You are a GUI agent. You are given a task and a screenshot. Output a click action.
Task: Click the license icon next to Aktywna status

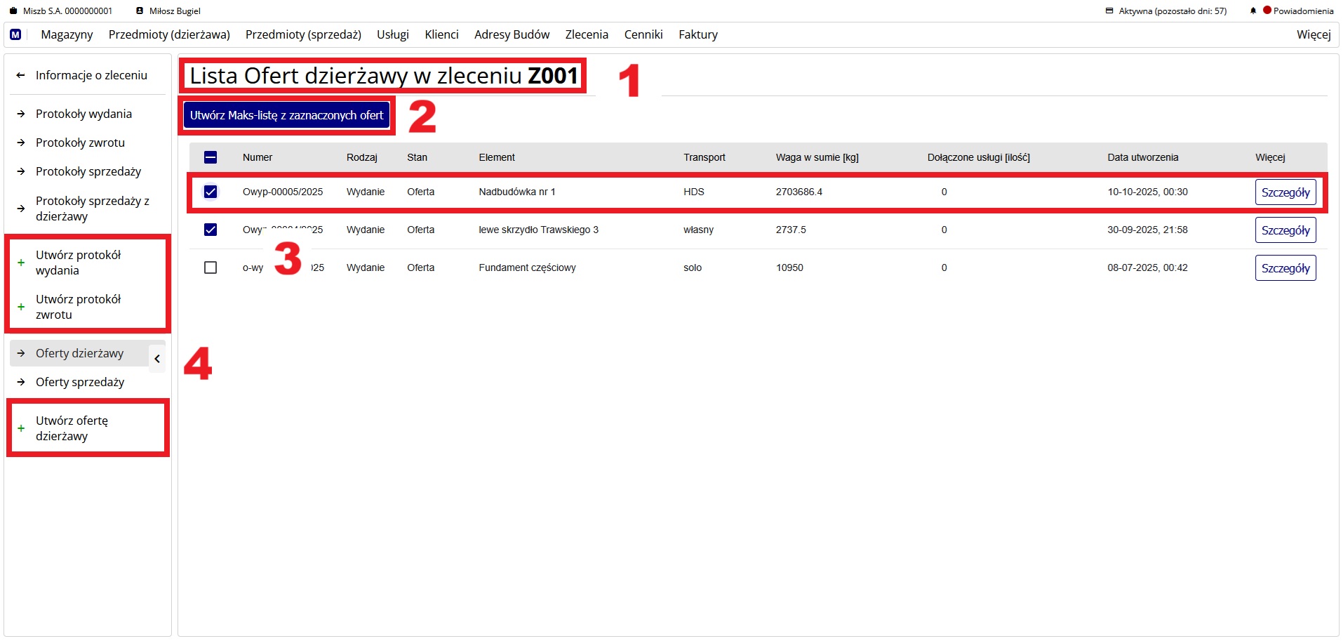click(x=1109, y=11)
